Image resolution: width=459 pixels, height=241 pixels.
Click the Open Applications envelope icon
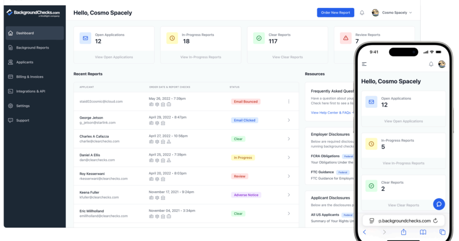(x=85, y=38)
